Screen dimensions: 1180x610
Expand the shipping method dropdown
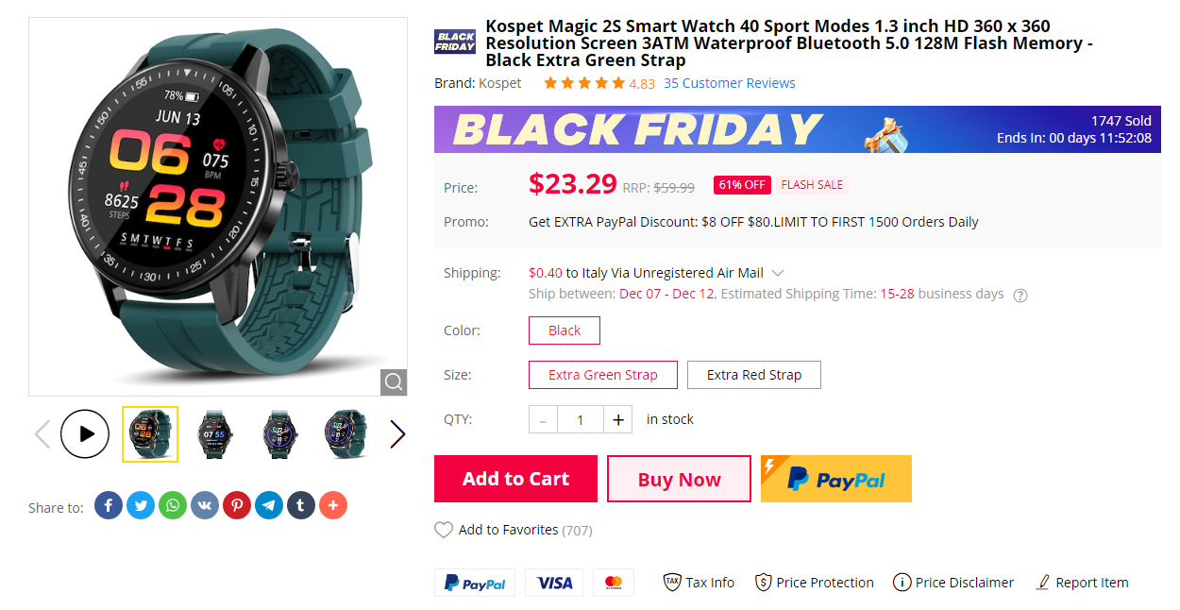point(777,272)
